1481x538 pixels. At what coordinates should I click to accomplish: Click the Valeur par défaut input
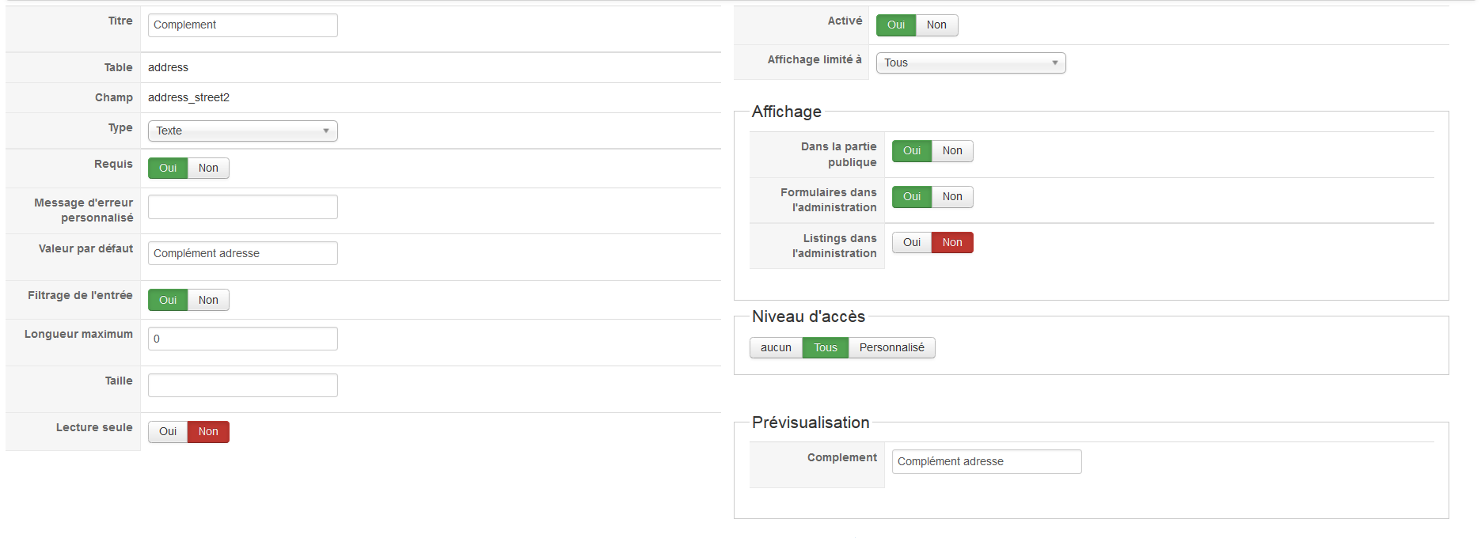242,253
